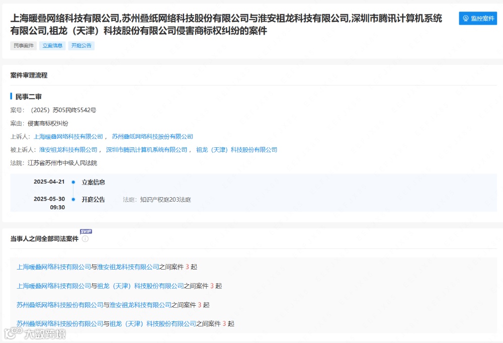This screenshot has width=503, height=343.
Task: Click the info icon beside 当事人之间全部司法案件
Action: tap(85, 239)
